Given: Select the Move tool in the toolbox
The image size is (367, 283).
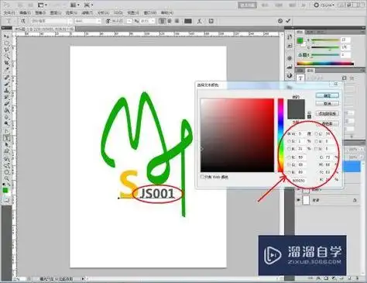Looking at the screenshot, I should coord(6,36).
